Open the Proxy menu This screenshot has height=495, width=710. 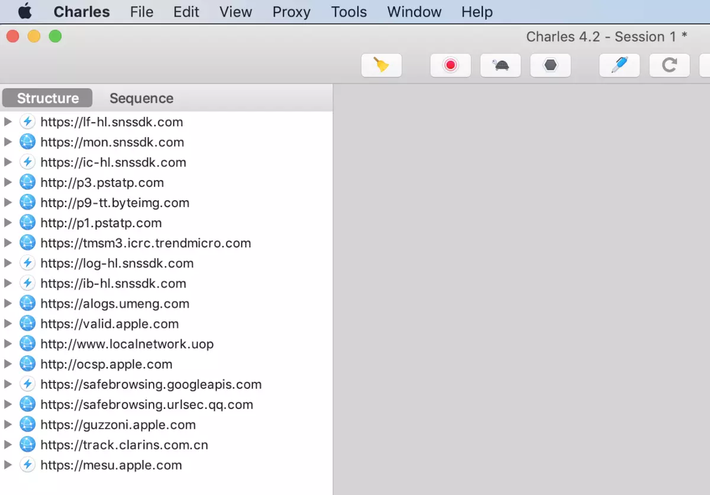(x=291, y=12)
